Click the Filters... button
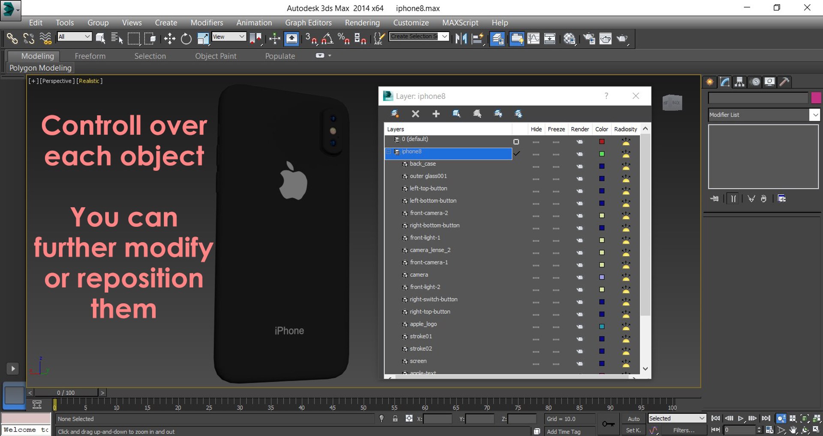Image resolution: width=823 pixels, height=436 pixels. [x=684, y=430]
